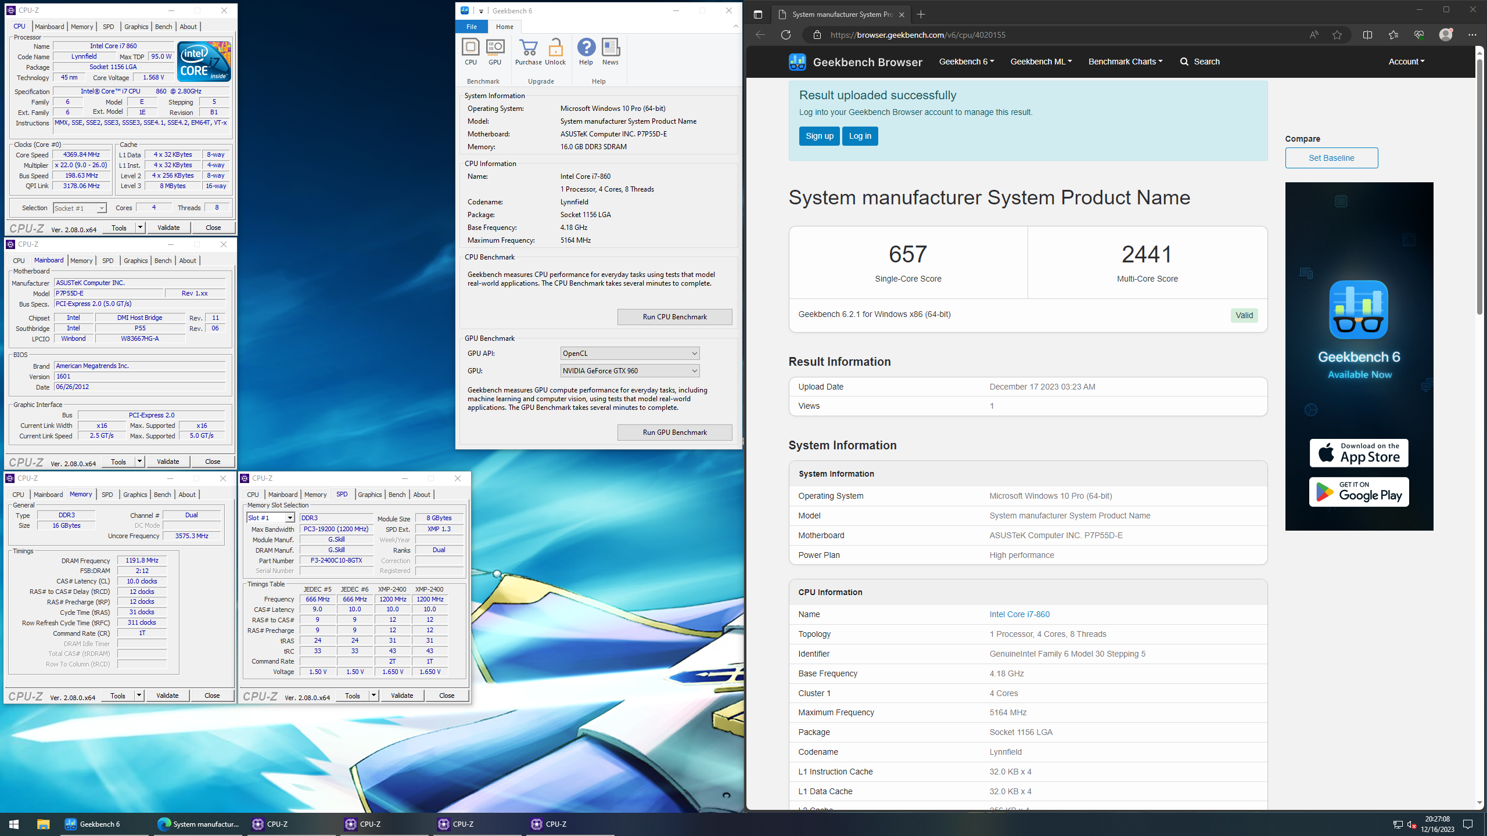Click the CPU benchmark icon in Geekbench ribbon
The width and height of the screenshot is (1487, 836).
(470, 52)
